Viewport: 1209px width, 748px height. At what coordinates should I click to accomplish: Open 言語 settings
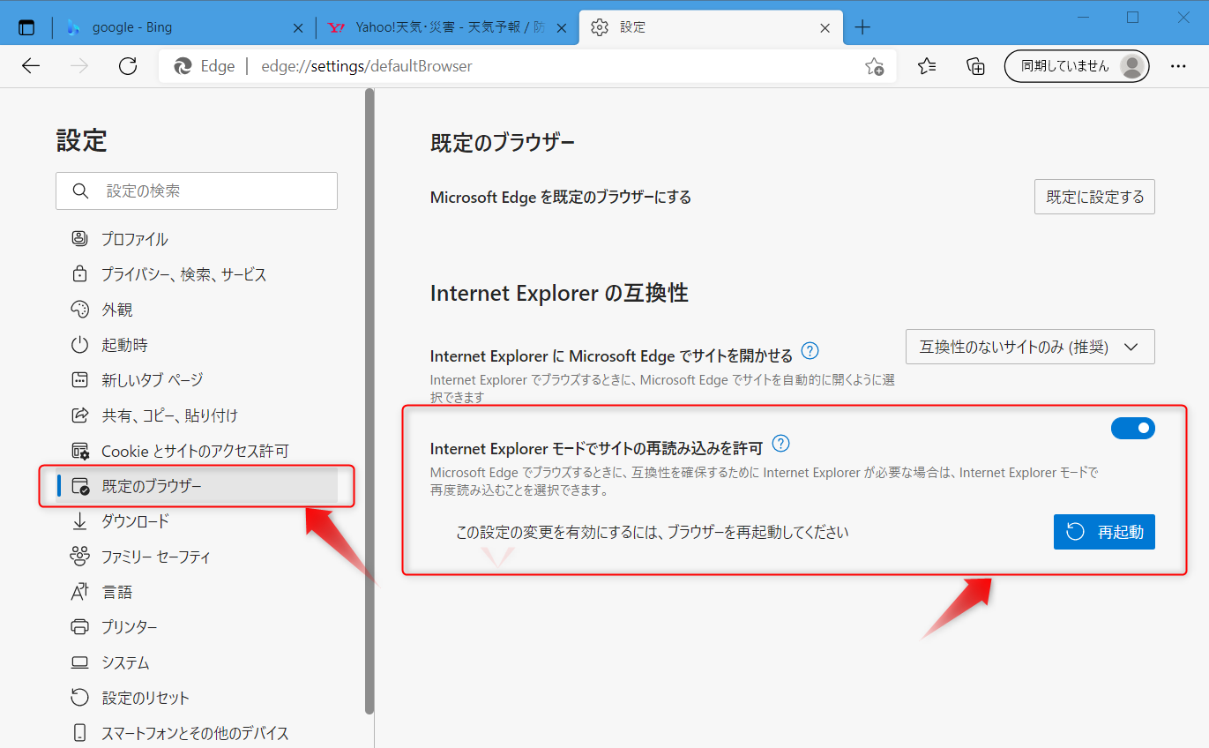(197, 592)
